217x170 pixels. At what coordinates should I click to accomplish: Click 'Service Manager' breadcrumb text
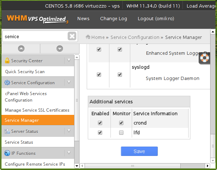[184, 37]
